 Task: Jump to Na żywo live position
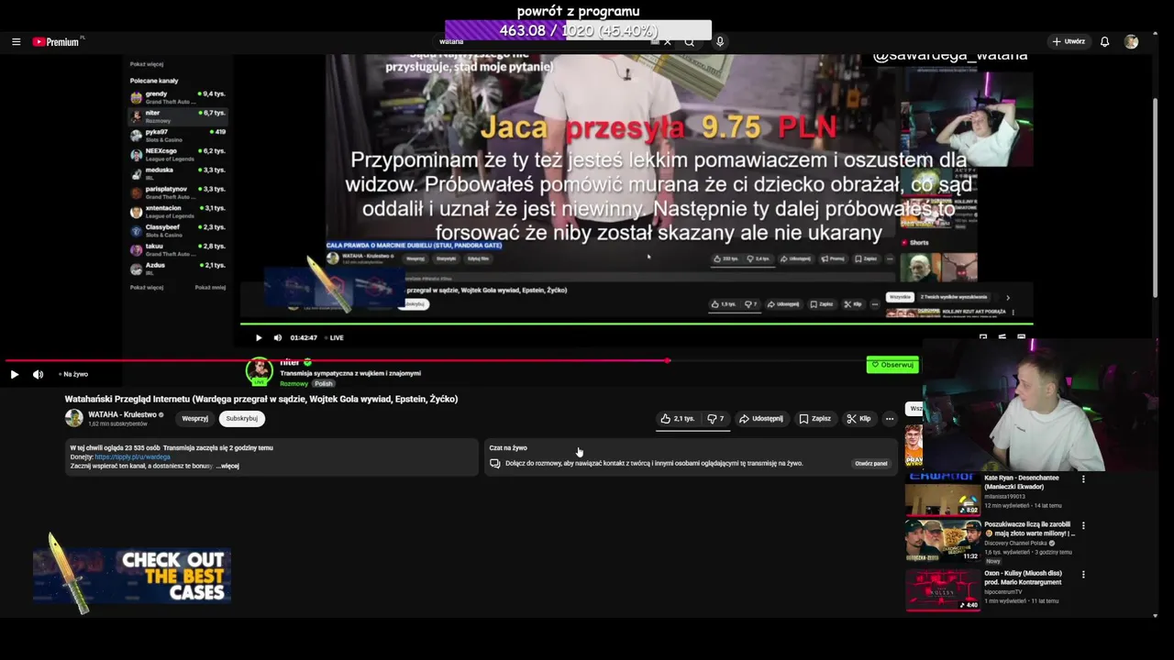[x=73, y=374]
